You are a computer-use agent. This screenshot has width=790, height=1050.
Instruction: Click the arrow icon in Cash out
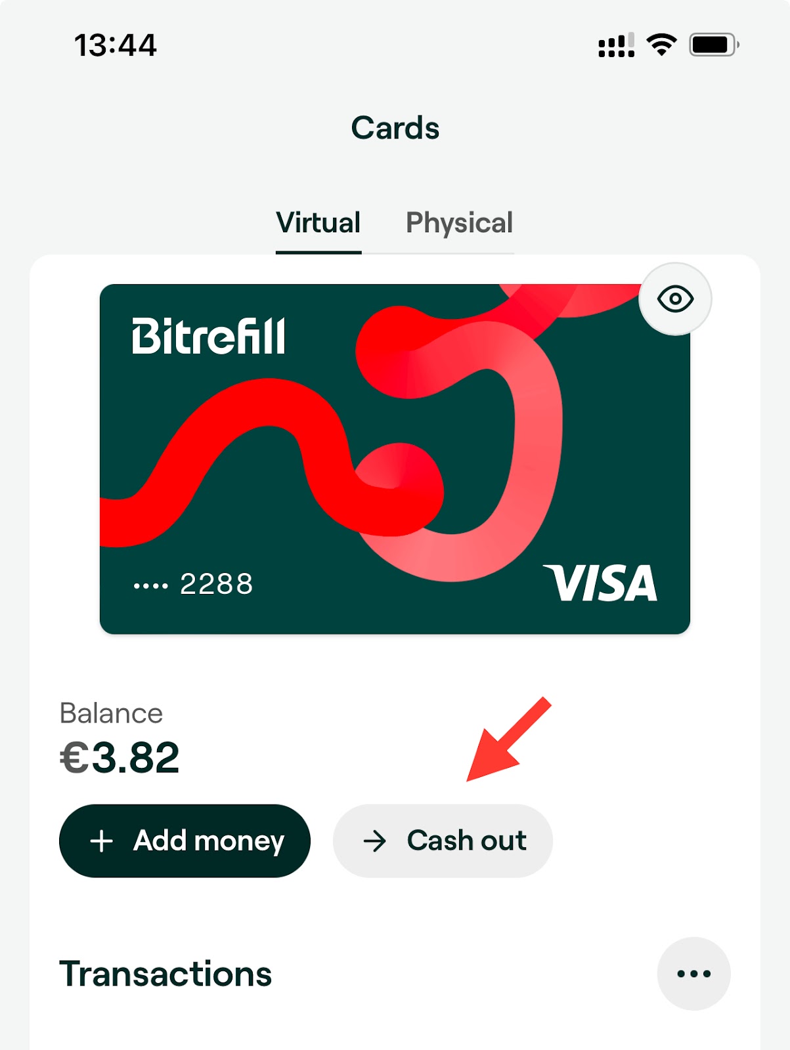pyautogui.click(x=375, y=841)
